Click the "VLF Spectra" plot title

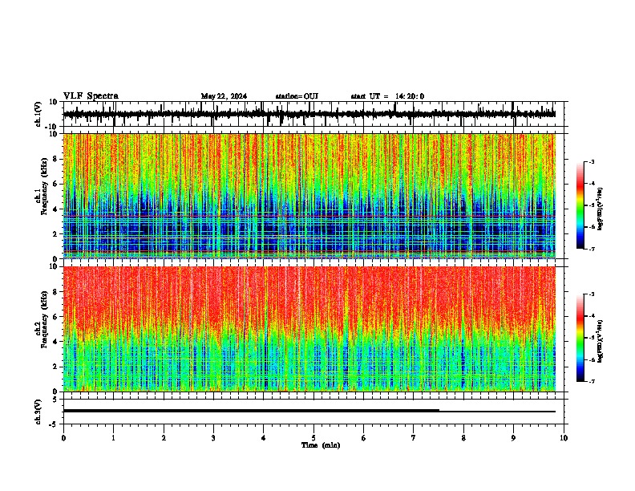(91, 96)
